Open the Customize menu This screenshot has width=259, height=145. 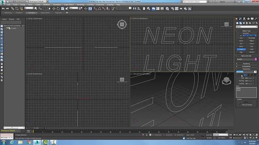click(x=100, y=5)
